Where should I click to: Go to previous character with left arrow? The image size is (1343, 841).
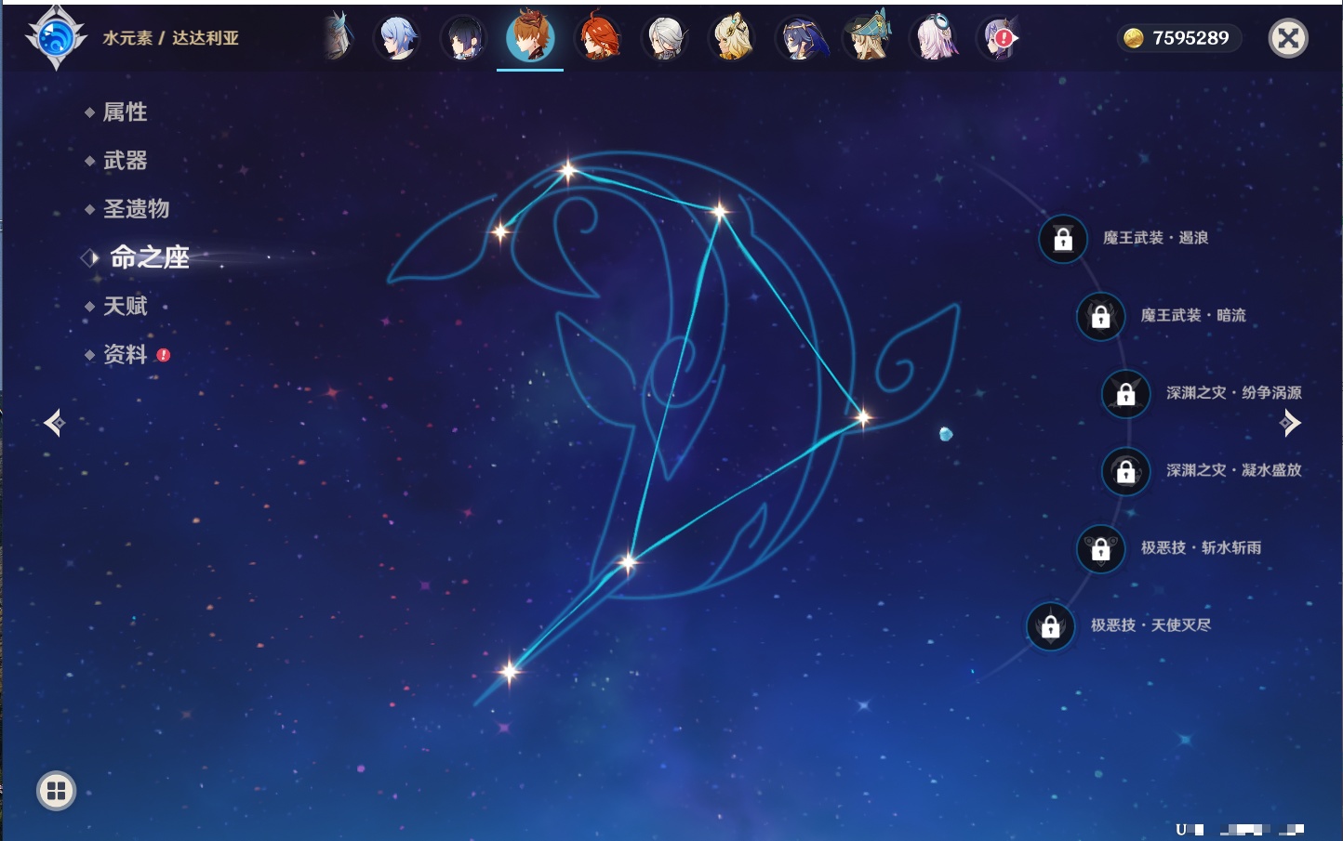point(54,423)
